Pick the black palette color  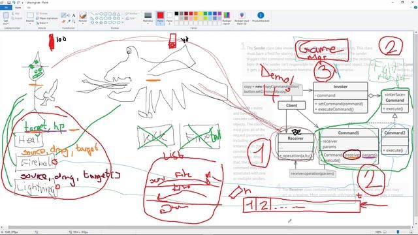[176, 13]
